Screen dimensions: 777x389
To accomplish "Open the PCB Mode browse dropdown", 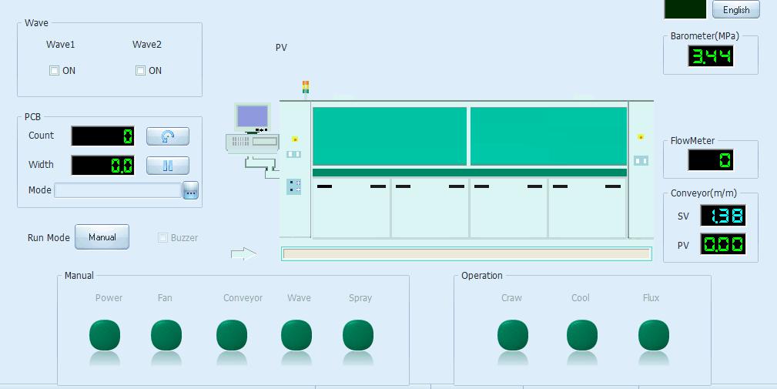I will point(190,190).
